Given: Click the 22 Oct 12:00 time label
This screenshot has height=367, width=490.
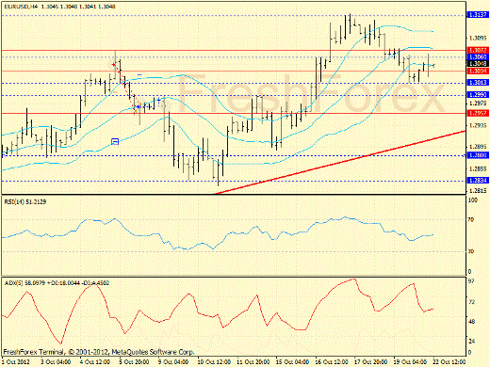Looking at the screenshot, I should pos(449,362).
